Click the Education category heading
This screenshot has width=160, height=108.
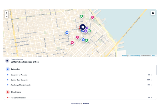pyautogui.click(x=16, y=69)
